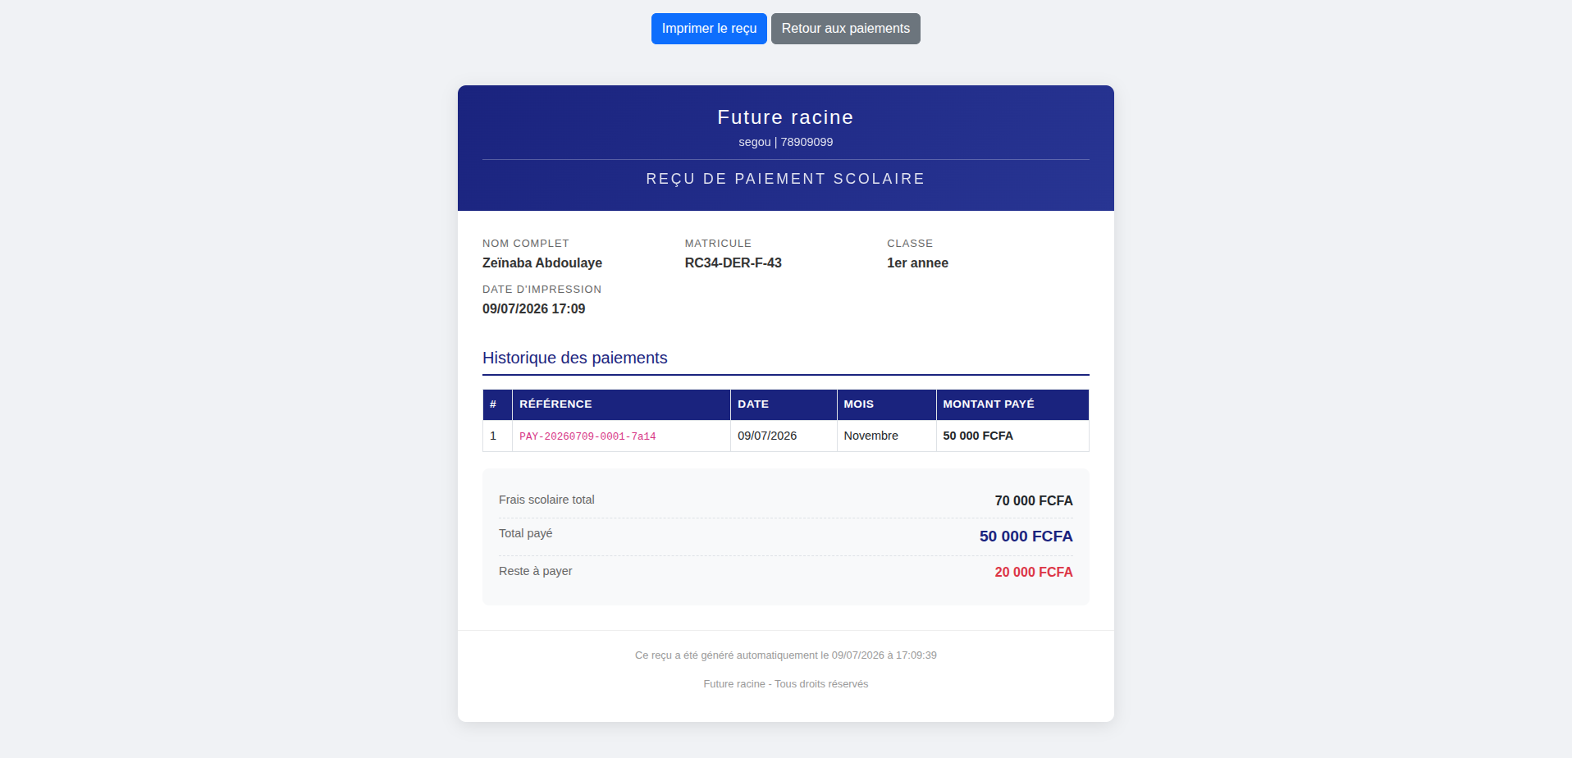Screen dimensions: 1572x758
Task: Click the red 20 000 FCFA remaining amount
Action: point(1034,572)
